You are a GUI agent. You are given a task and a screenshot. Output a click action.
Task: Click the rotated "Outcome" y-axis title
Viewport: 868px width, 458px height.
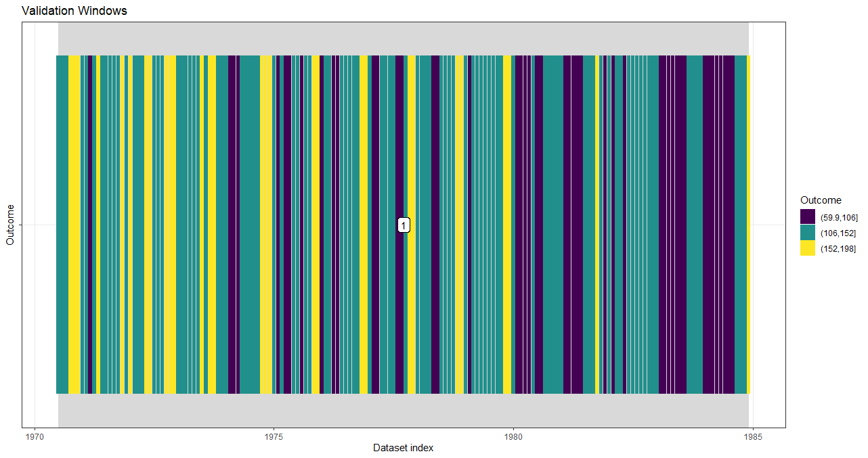pos(10,225)
